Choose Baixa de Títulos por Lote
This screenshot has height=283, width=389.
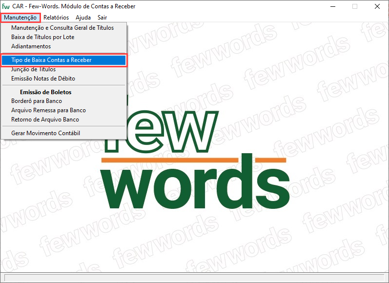[64, 37]
